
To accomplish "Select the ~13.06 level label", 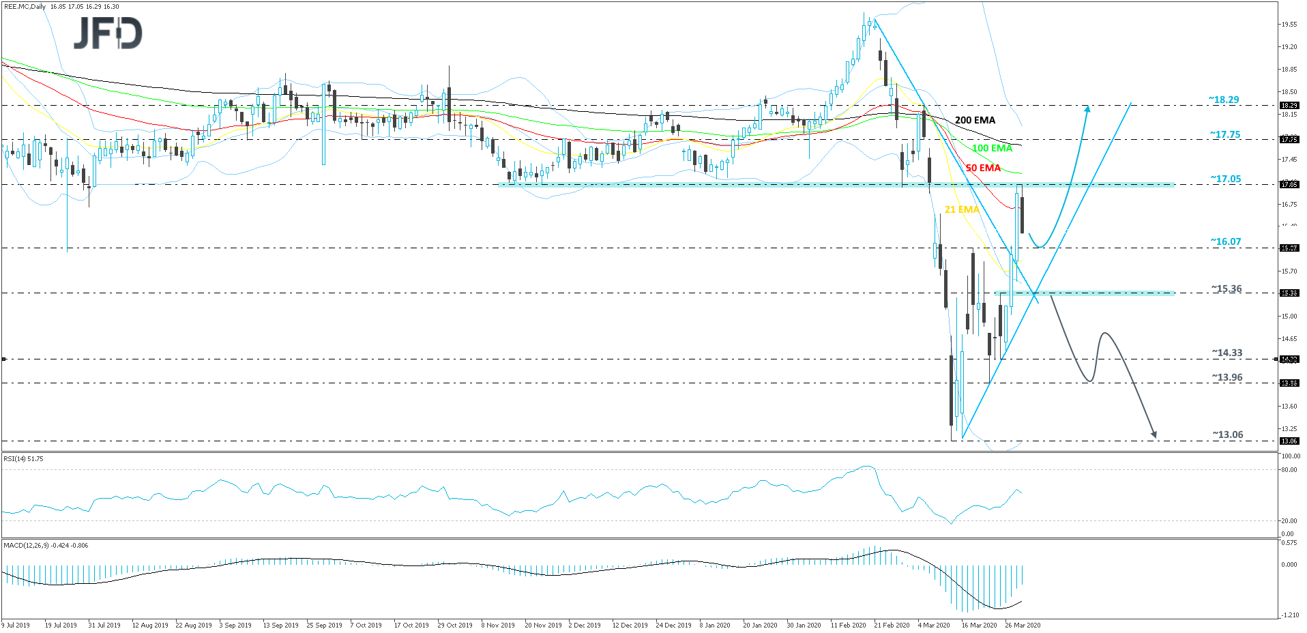I will [1227, 435].
